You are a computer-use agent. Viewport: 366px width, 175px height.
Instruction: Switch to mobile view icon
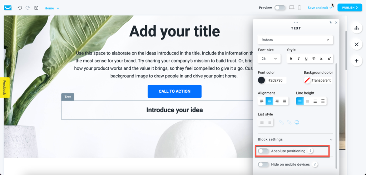[300, 8]
